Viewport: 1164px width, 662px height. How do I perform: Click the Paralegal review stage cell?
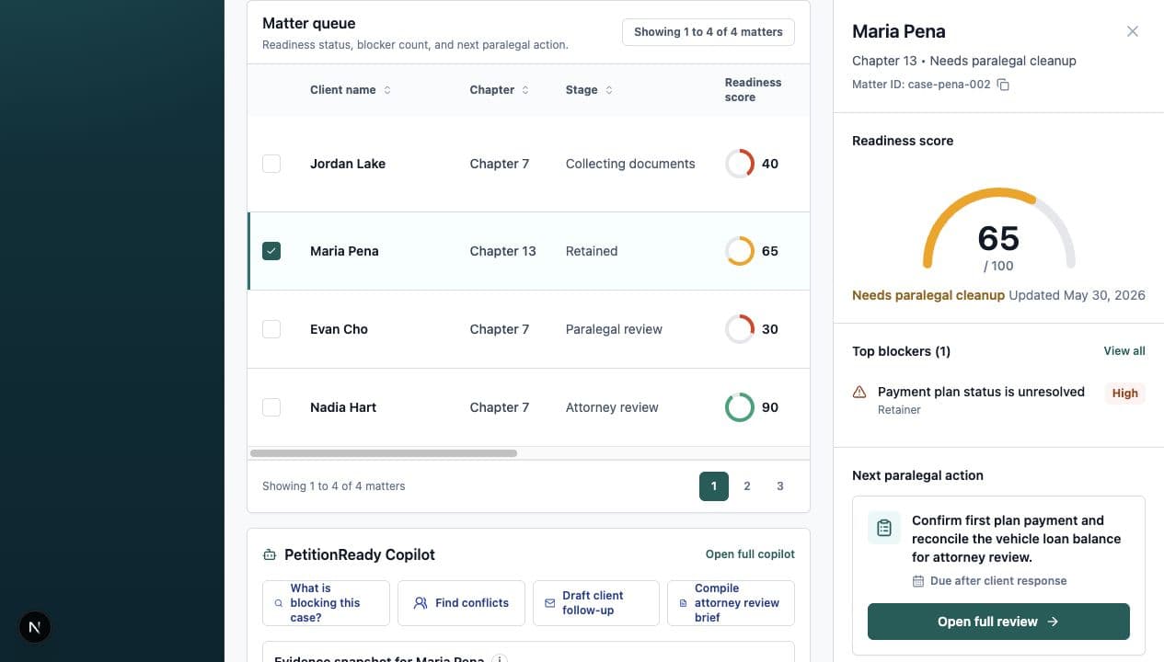click(x=614, y=329)
